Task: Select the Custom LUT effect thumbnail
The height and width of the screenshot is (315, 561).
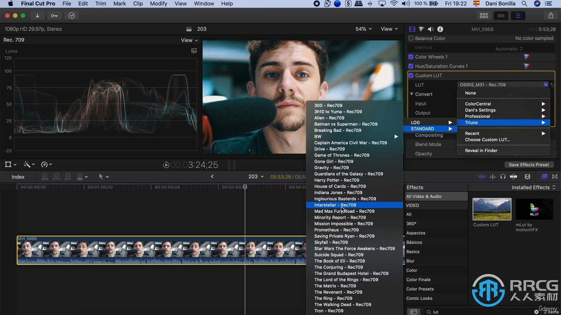Action: [x=492, y=209]
